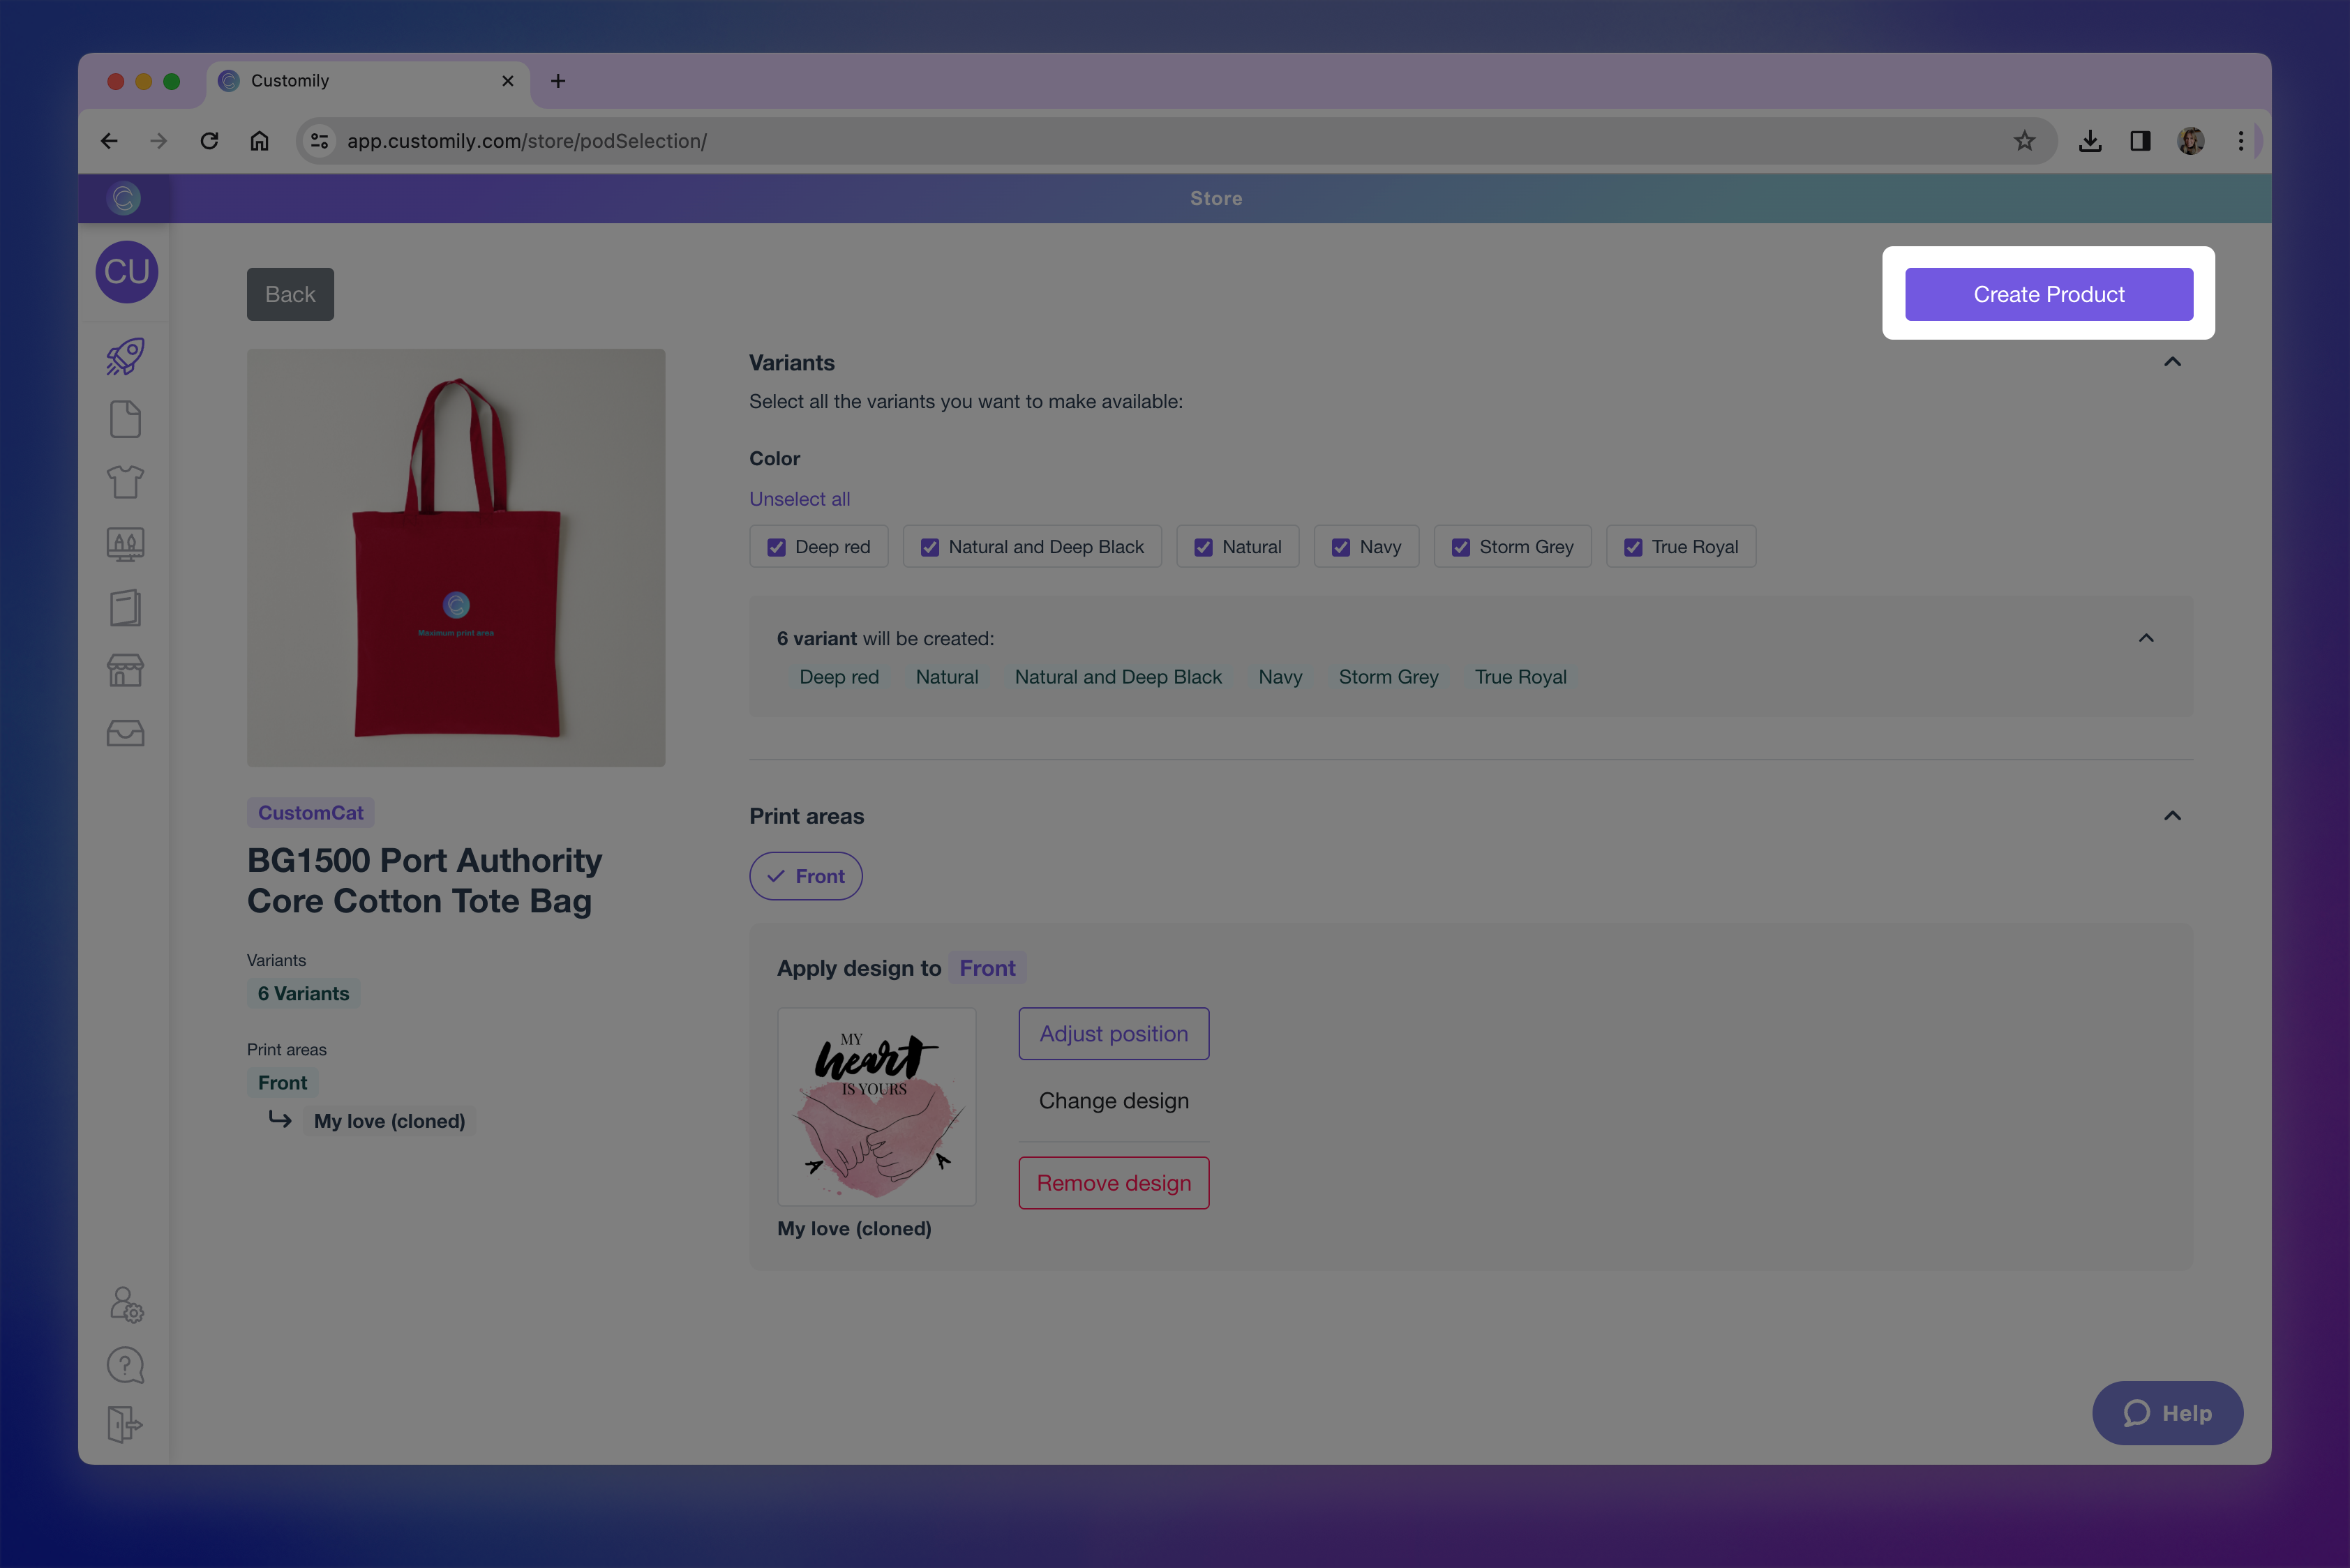Screen dimensions: 2350x1568
Task: Switch to the Front print area tab
Action: pyautogui.click(x=805, y=875)
